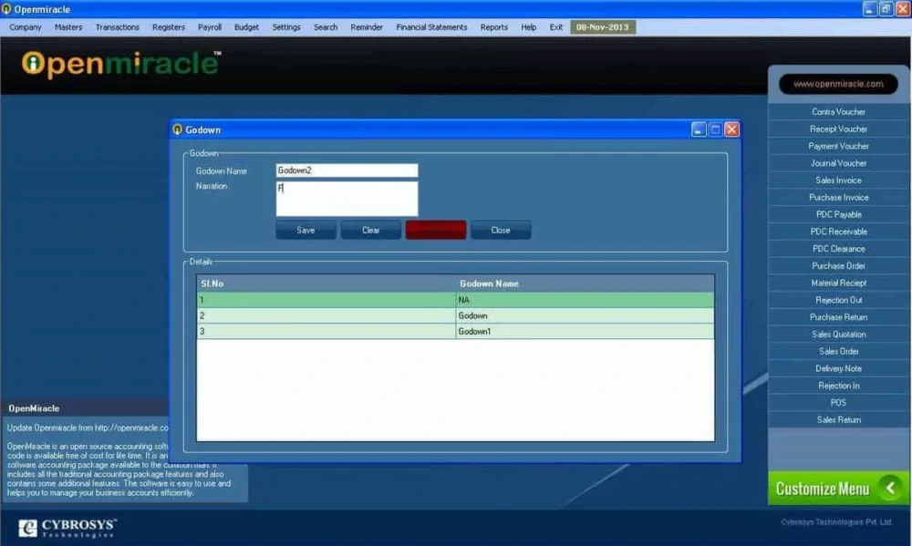Screen dimensions: 912x546
Task: Open the Settings menu
Action: (x=286, y=27)
